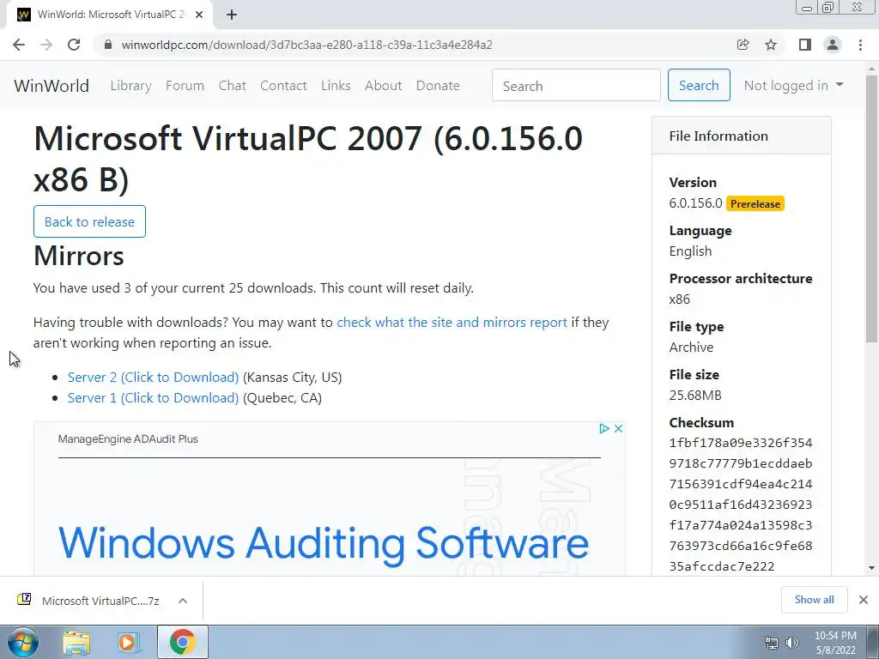879x659 pixels.
Task: Open the Contact menu item
Action: tap(283, 86)
